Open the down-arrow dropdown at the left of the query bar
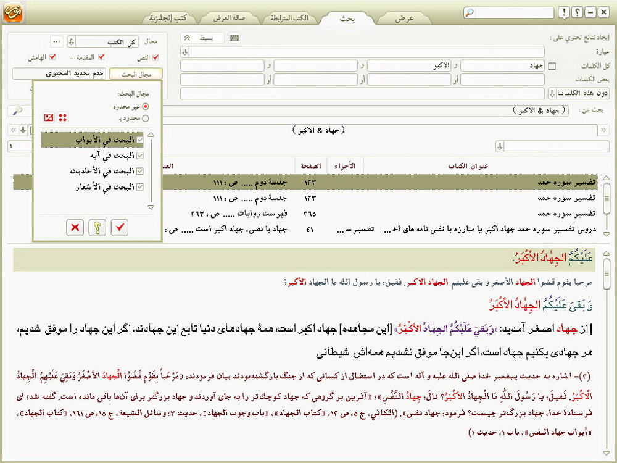 click(x=23, y=130)
